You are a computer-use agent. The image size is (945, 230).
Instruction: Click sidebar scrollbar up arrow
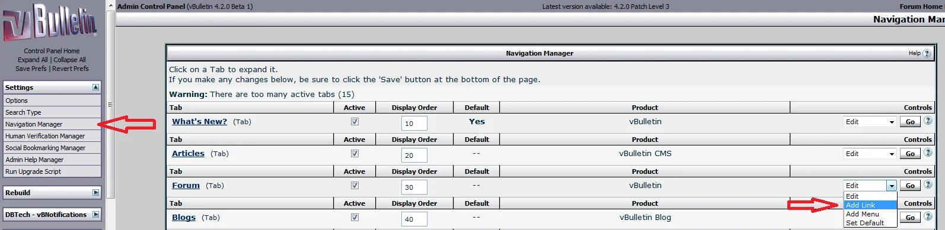pyautogui.click(x=110, y=5)
